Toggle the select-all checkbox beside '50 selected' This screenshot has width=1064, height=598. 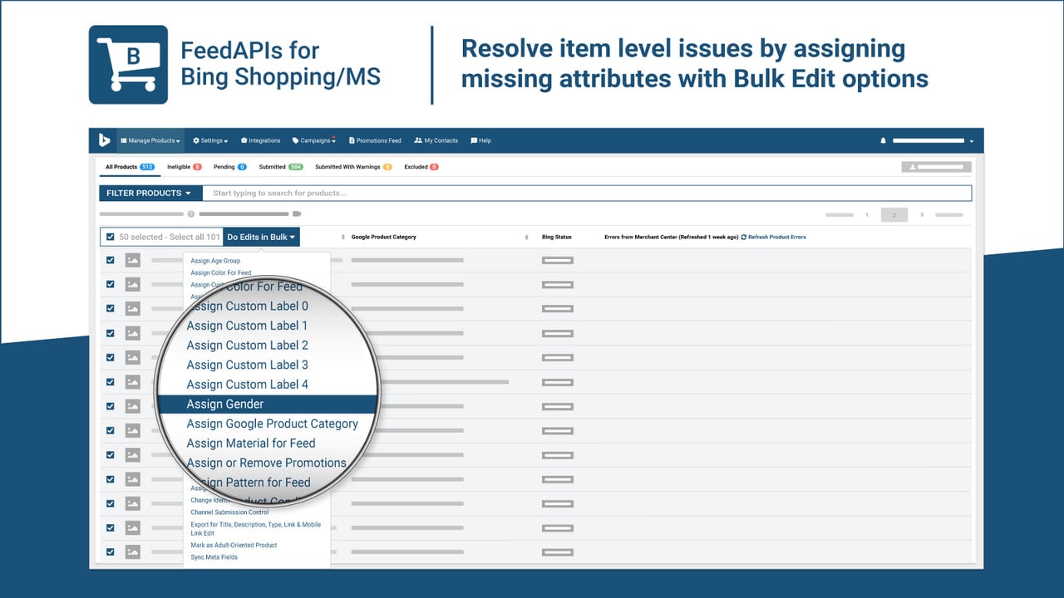coord(111,237)
